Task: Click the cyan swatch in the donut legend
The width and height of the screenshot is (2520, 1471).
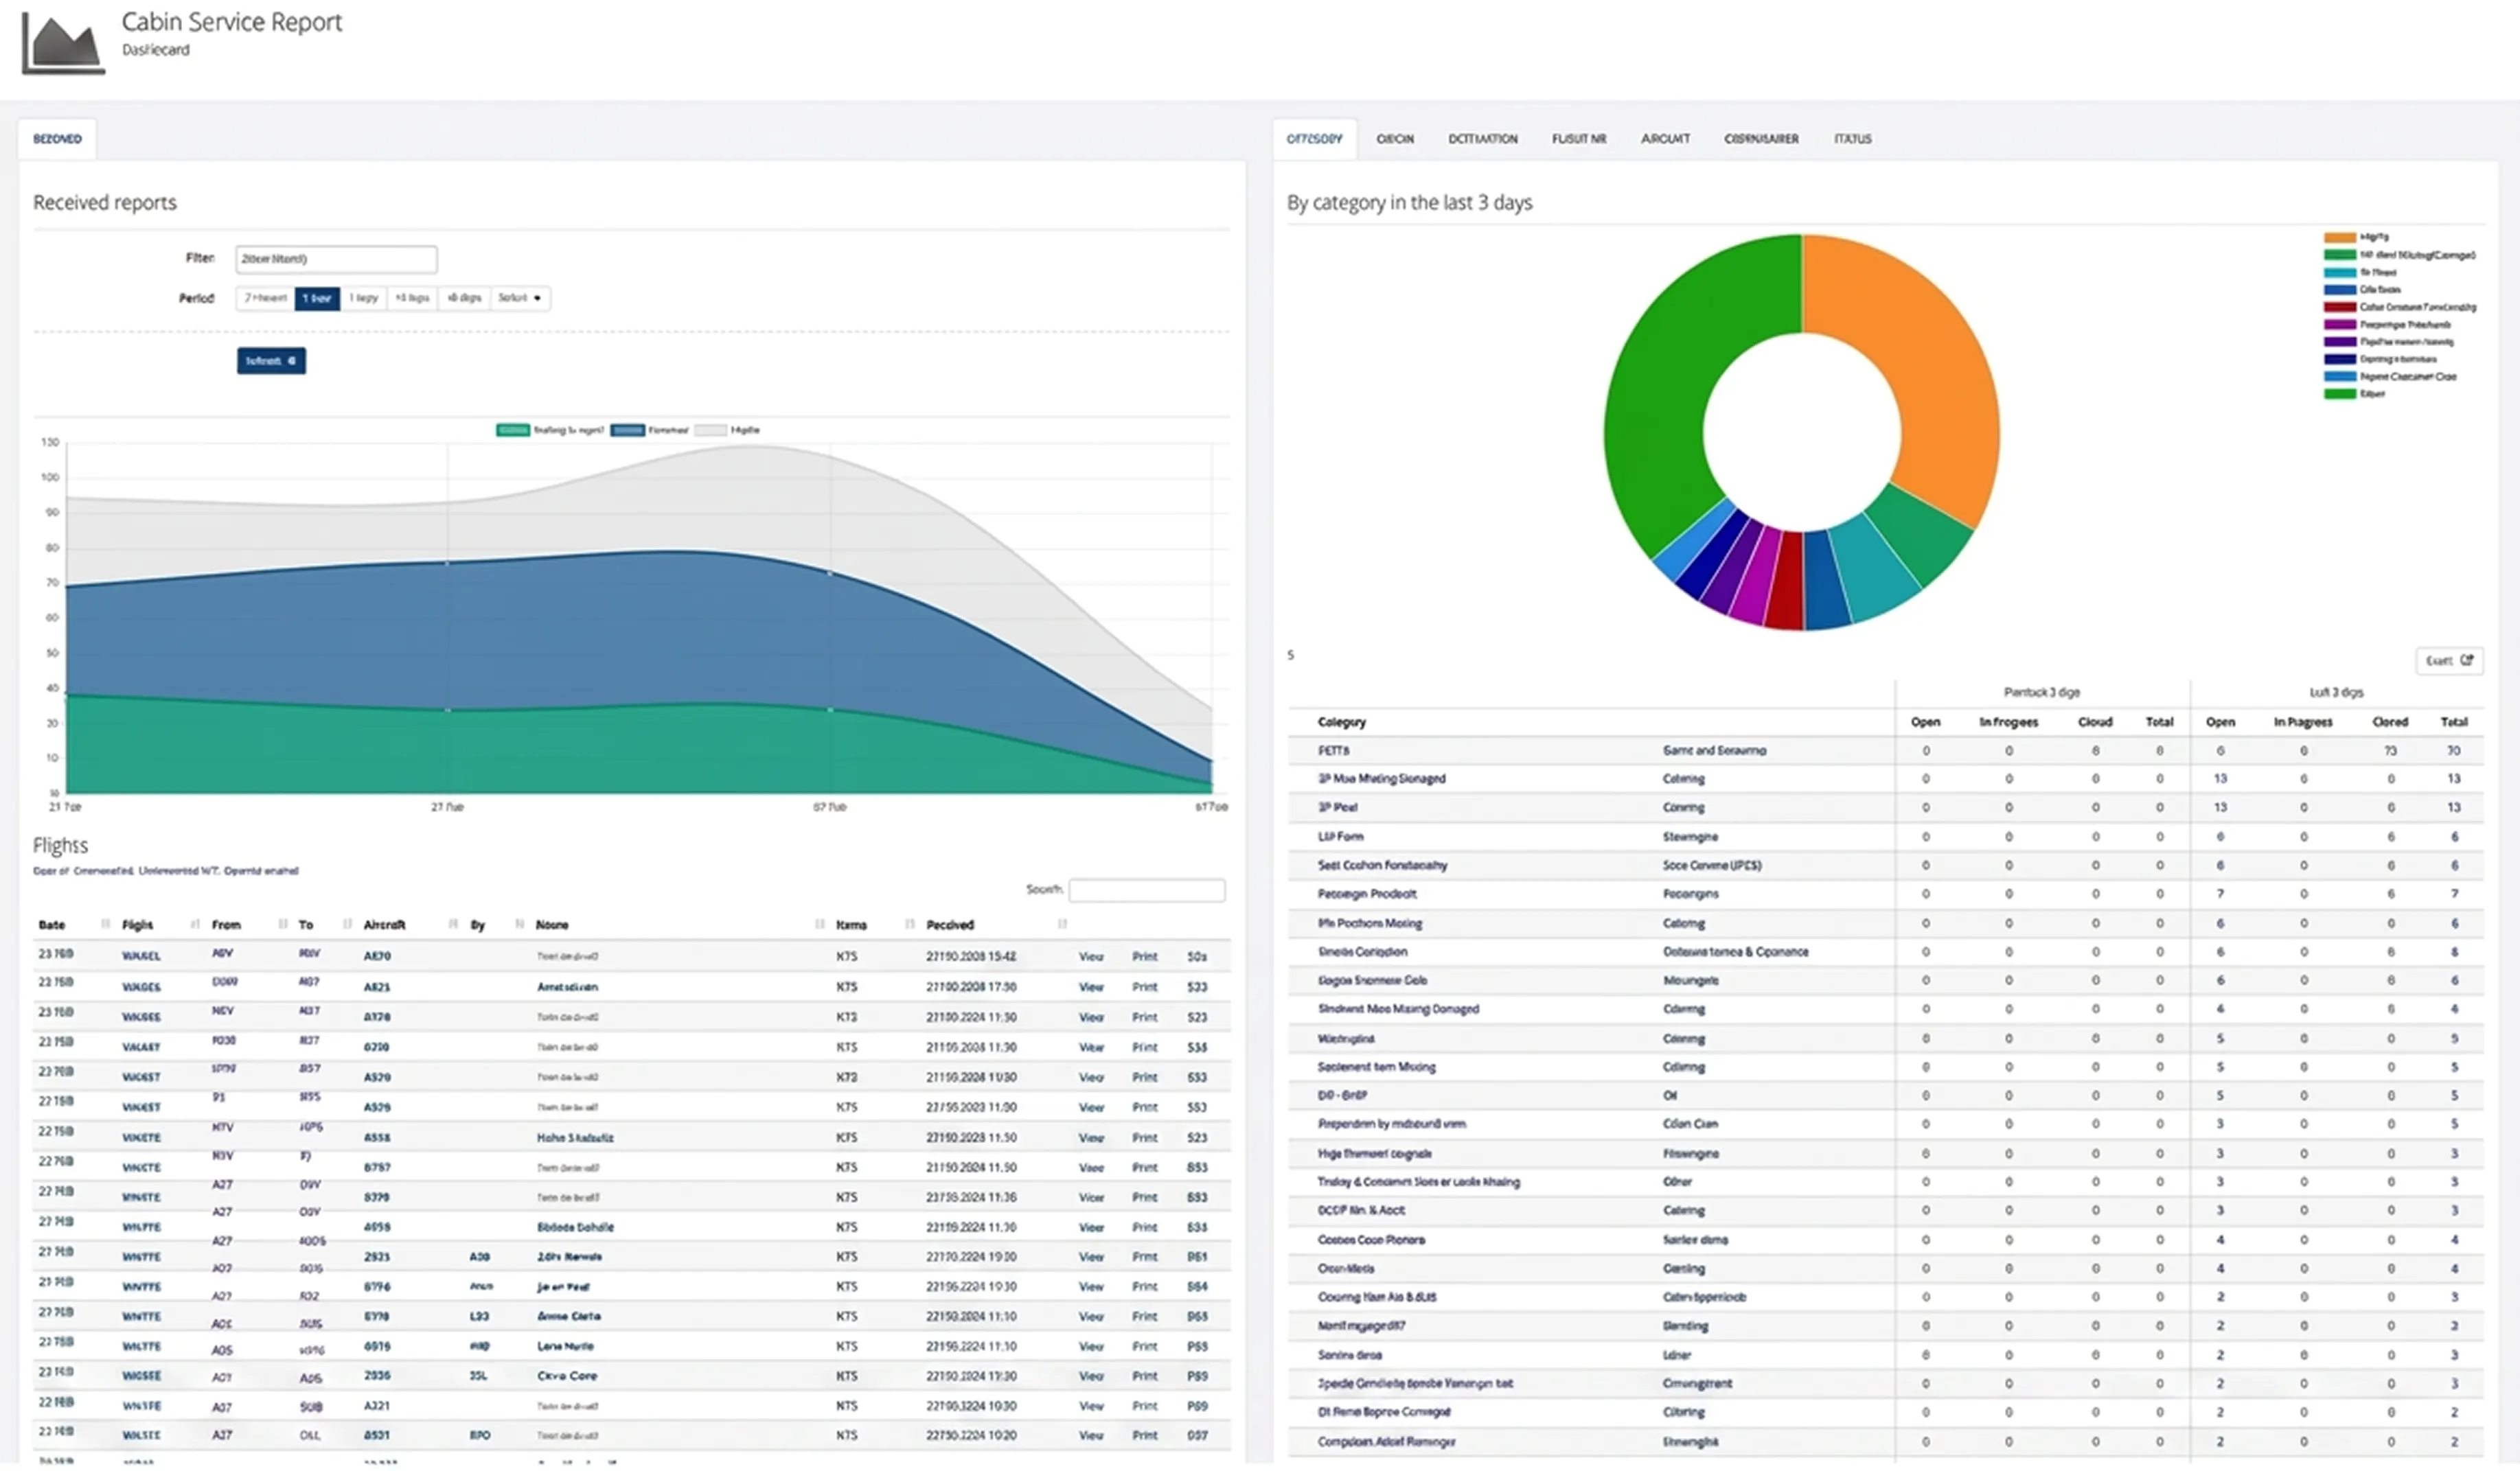Action: point(2340,272)
